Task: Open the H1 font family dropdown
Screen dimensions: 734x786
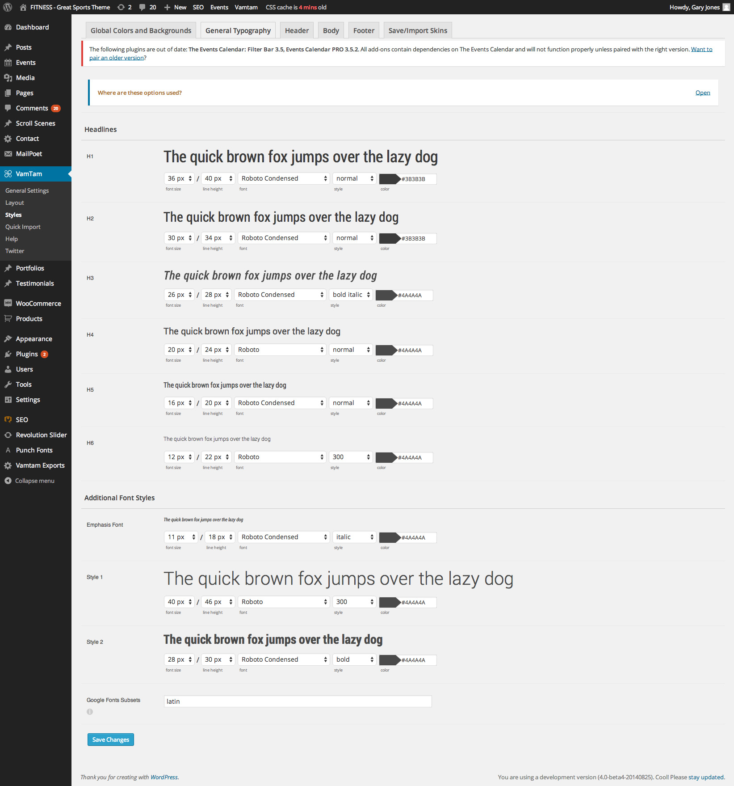Action: point(284,178)
